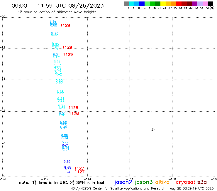Click the NOAA/NESDIS Center attribution text
Image resolution: width=217 pixels, height=191 pixels.
tap(118, 188)
